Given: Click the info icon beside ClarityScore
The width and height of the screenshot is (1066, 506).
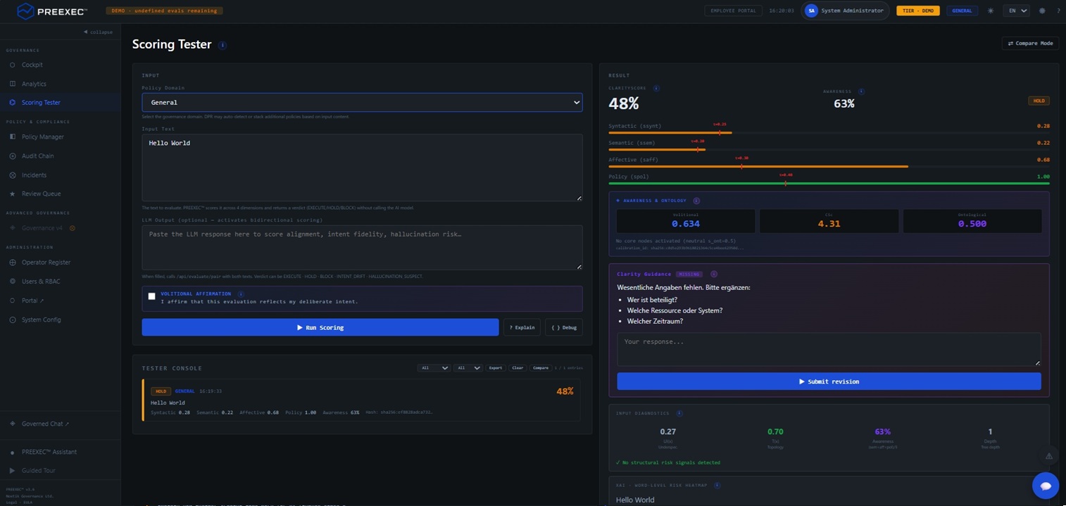Looking at the screenshot, I should click(x=656, y=89).
